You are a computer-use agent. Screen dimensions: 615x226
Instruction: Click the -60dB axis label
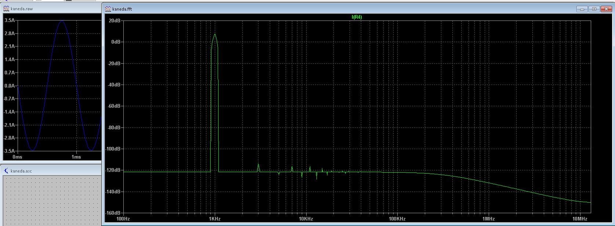[113, 106]
